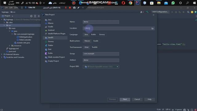Stop the Bandicam recording
This screenshot has height=111, width=197.
(70, 8)
